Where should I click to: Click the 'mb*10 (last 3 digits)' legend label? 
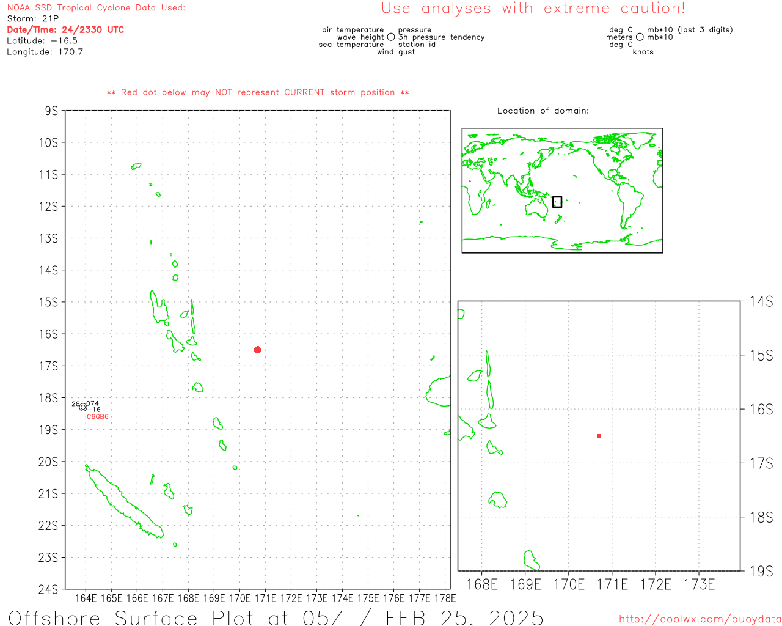coord(690,30)
